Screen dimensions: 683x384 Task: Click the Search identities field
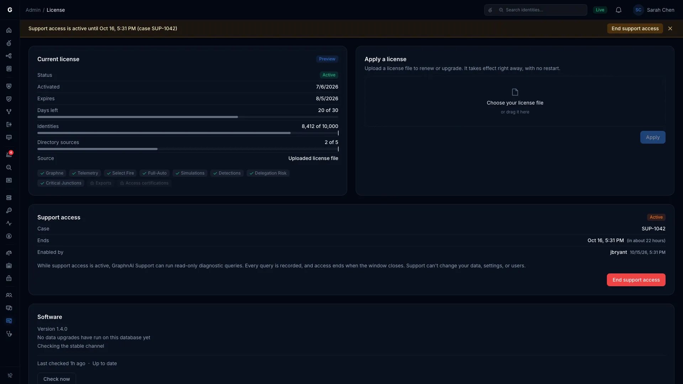535,10
